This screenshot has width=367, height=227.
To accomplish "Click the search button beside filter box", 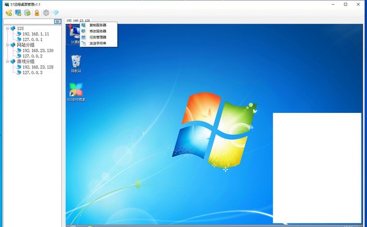I will 57,21.
